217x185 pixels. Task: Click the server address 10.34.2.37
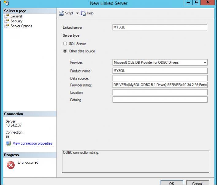(x=14, y=125)
